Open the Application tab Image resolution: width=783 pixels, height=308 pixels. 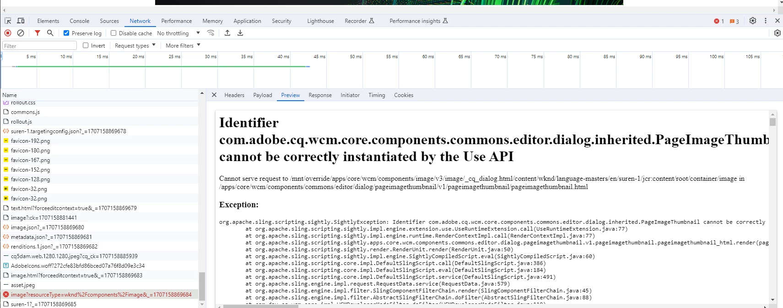click(247, 21)
